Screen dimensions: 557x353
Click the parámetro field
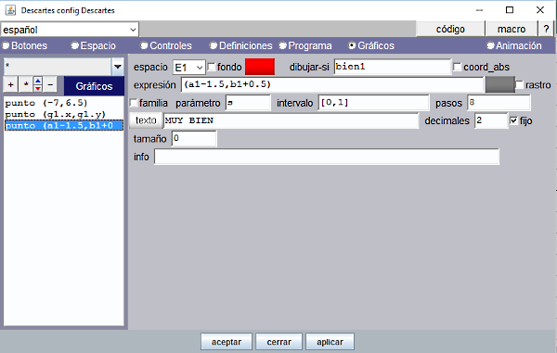point(248,103)
